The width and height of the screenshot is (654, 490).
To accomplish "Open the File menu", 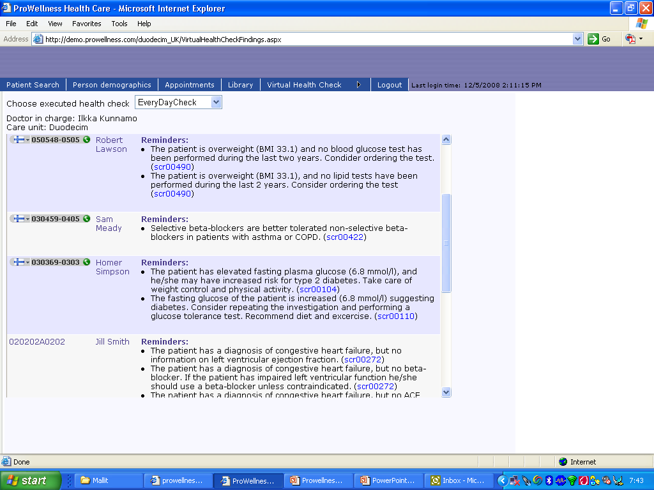I will coord(11,24).
